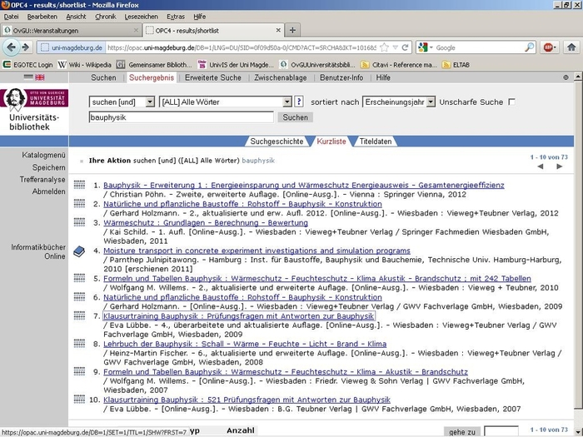Open the Datei menu

tap(11, 17)
